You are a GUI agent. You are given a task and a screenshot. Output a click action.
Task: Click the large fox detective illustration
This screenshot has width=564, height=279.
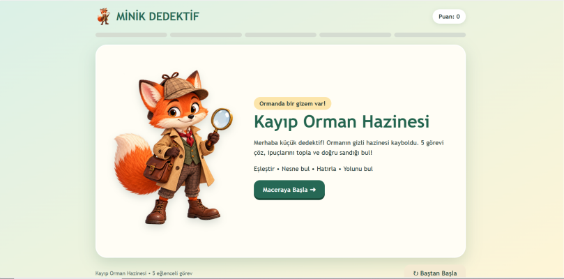pyautogui.click(x=174, y=148)
